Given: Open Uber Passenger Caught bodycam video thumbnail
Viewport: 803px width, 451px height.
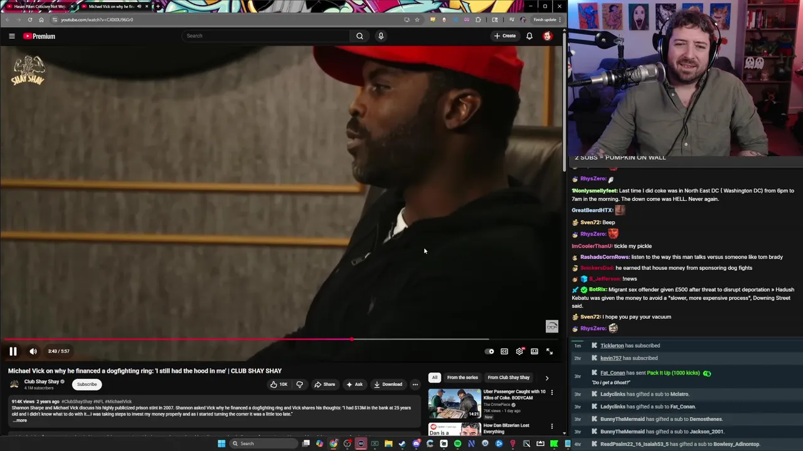Looking at the screenshot, I should (x=455, y=404).
